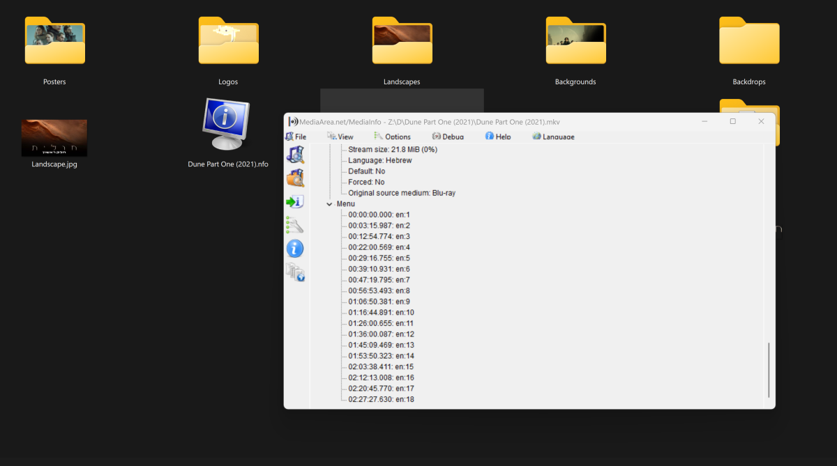This screenshot has height=466, width=837.
Task: Click the Open File icon in MediaInfo sidebar
Action: pyautogui.click(x=295, y=155)
